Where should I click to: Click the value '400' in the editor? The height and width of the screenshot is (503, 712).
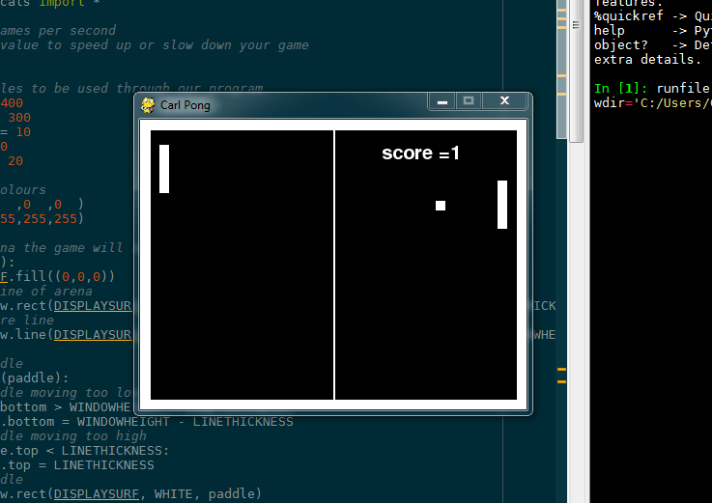[x=12, y=103]
